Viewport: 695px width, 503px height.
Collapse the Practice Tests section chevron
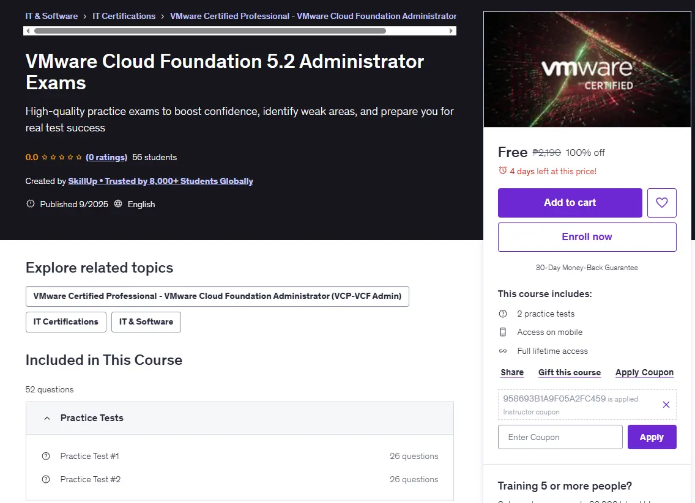click(47, 418)
